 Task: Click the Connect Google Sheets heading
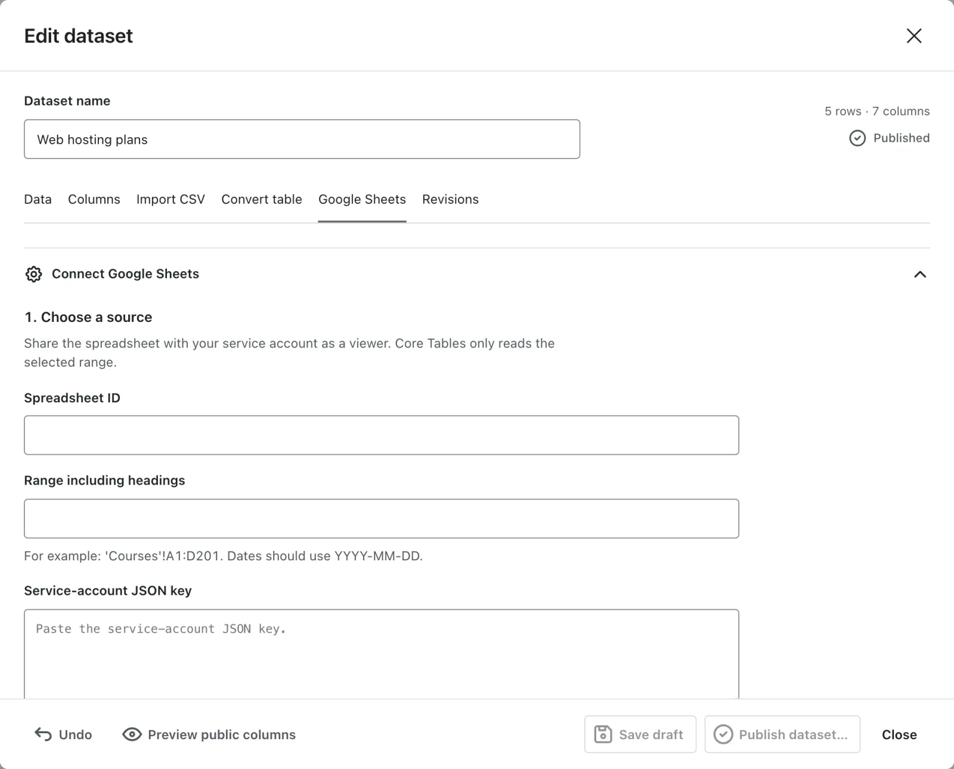coord(125,274)
